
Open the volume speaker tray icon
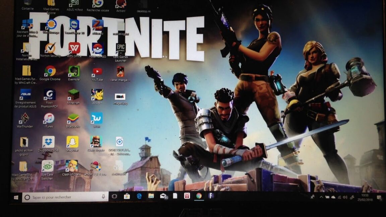click(x=345, y=197)
